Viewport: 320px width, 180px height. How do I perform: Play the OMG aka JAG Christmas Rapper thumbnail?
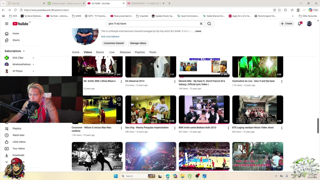tap(258, 156)
